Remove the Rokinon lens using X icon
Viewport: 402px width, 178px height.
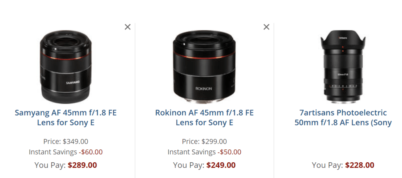click(266, 27)
